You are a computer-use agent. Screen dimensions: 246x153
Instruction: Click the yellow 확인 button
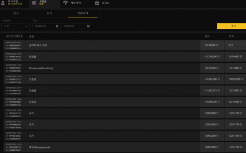232,26
